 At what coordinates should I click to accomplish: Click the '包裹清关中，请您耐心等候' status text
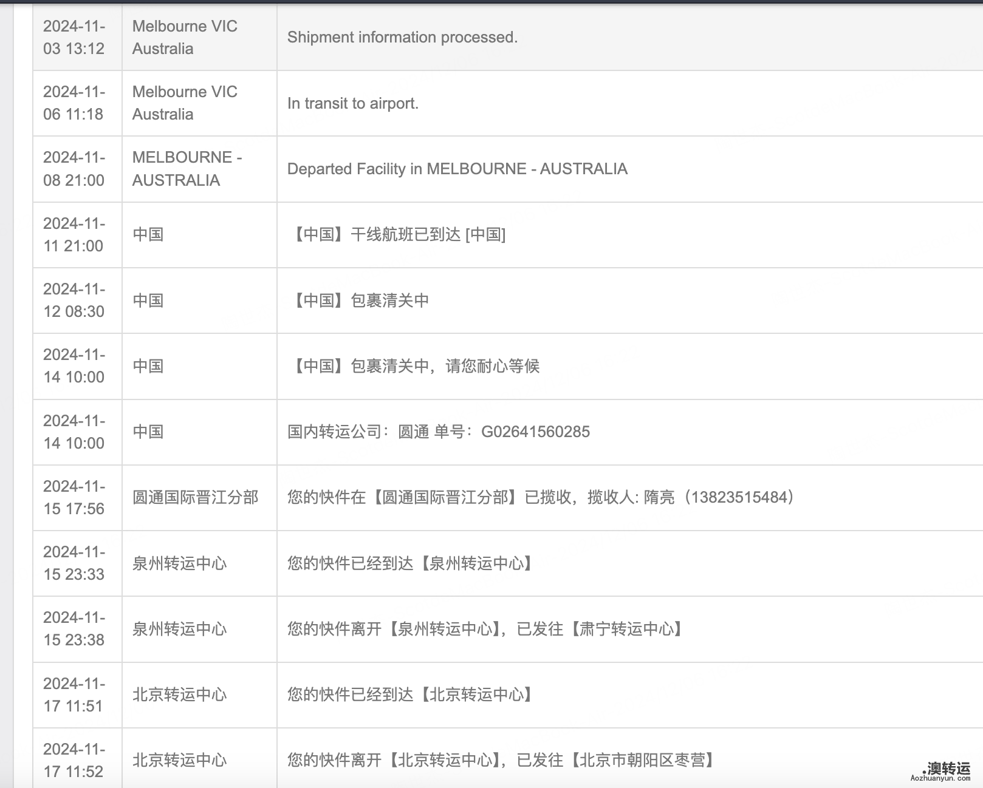pos(445,366)
